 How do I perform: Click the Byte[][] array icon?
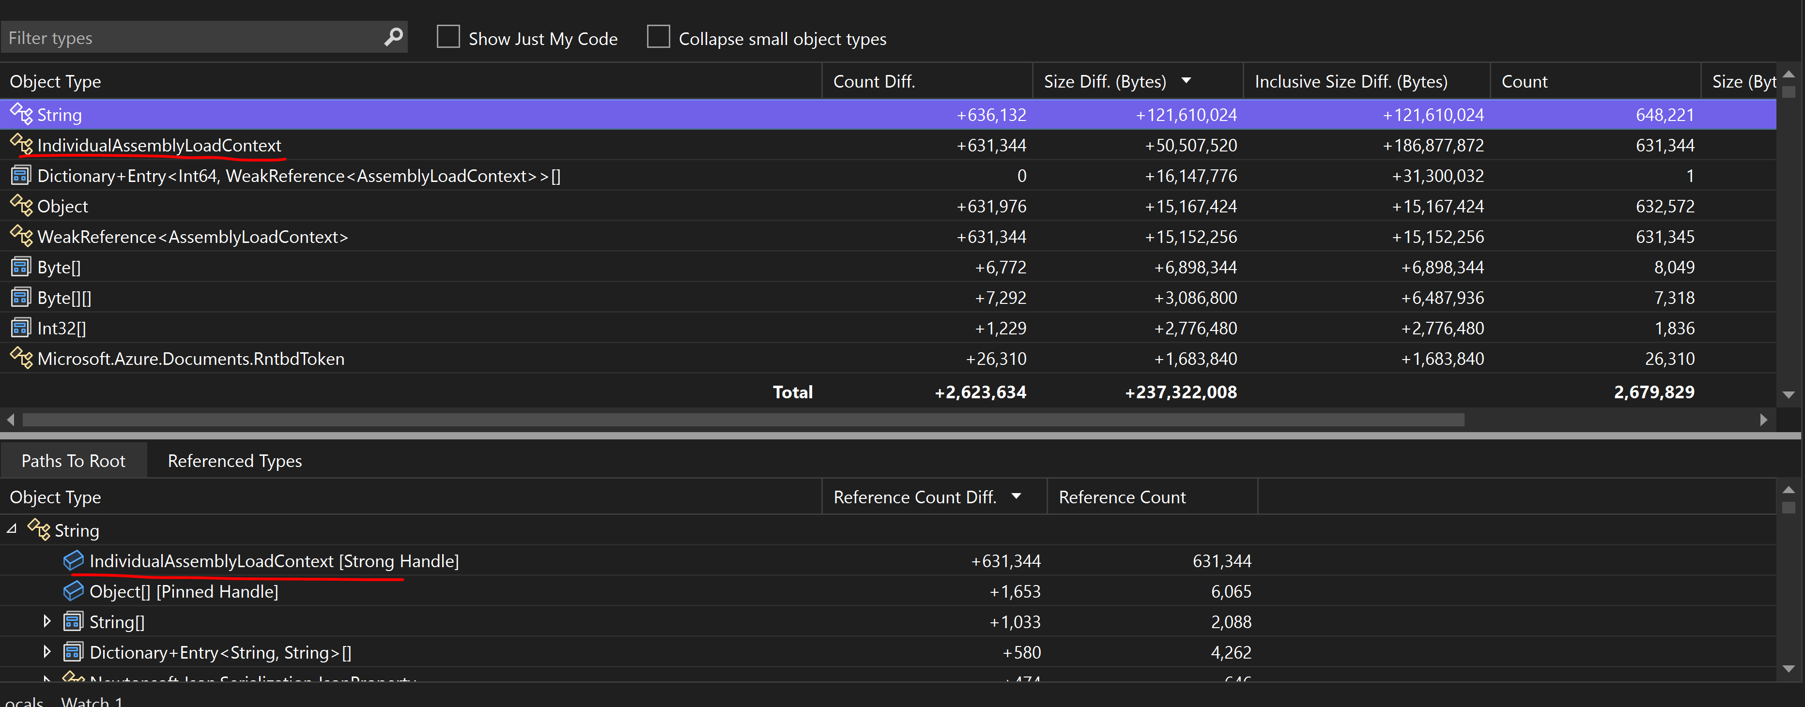point(21,297)
